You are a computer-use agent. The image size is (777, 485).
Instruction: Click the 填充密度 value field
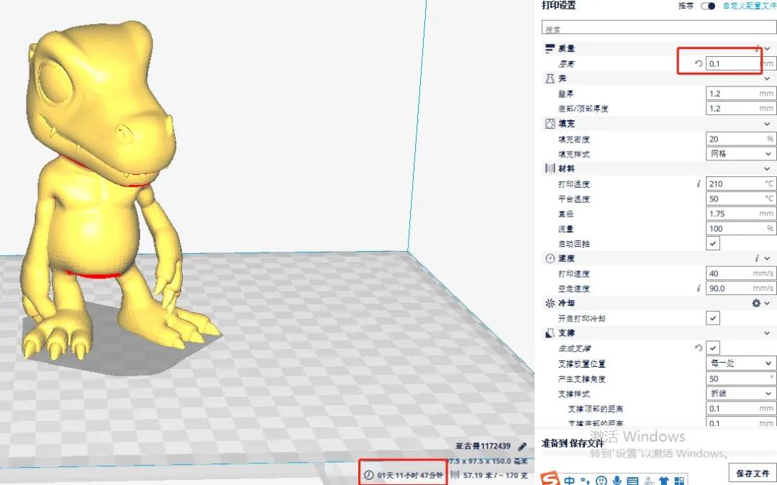[734, 139]
